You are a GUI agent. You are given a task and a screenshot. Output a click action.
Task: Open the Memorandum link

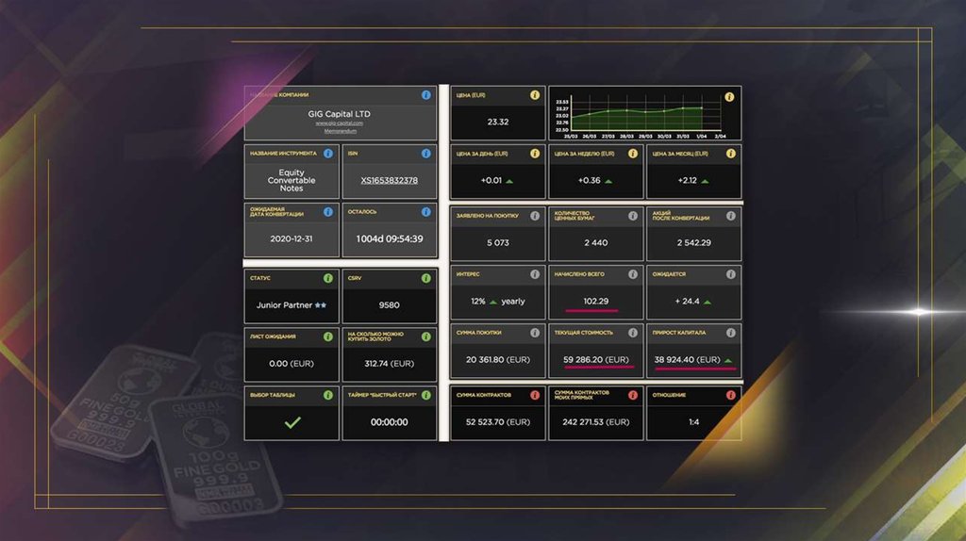[340, 130]
